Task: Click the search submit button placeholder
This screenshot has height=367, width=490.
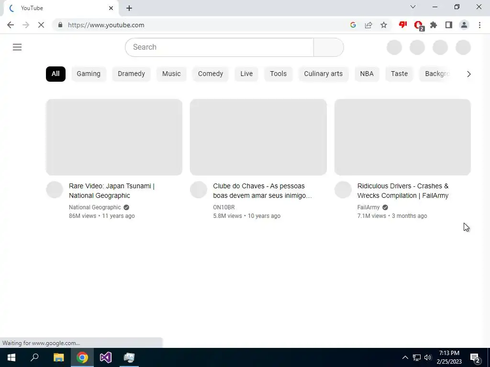Action: tap(328, 47)
